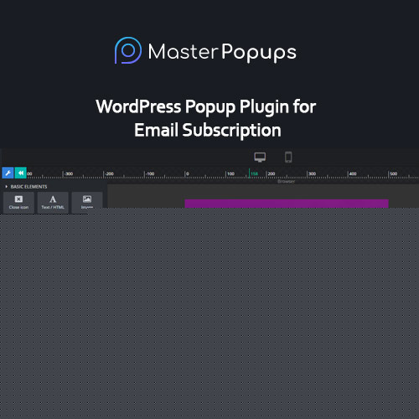Add an Image element
Image resolution: width=419 pixels, height=419 pixels.
click(x=87, y=202)
